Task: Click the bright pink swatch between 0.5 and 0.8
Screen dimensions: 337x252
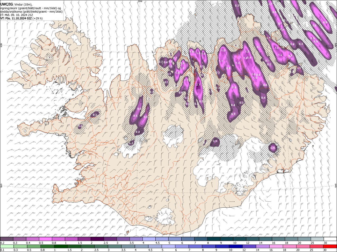Action: point(45,239)
